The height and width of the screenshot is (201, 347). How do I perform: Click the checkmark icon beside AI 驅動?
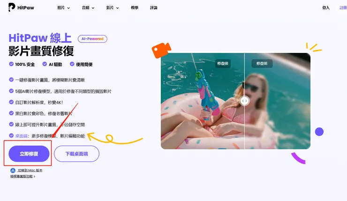coord(45,64)
